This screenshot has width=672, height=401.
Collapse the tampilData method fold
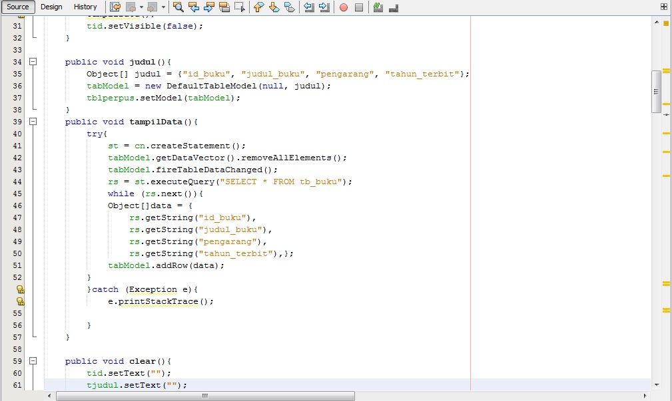pos(33,122)
